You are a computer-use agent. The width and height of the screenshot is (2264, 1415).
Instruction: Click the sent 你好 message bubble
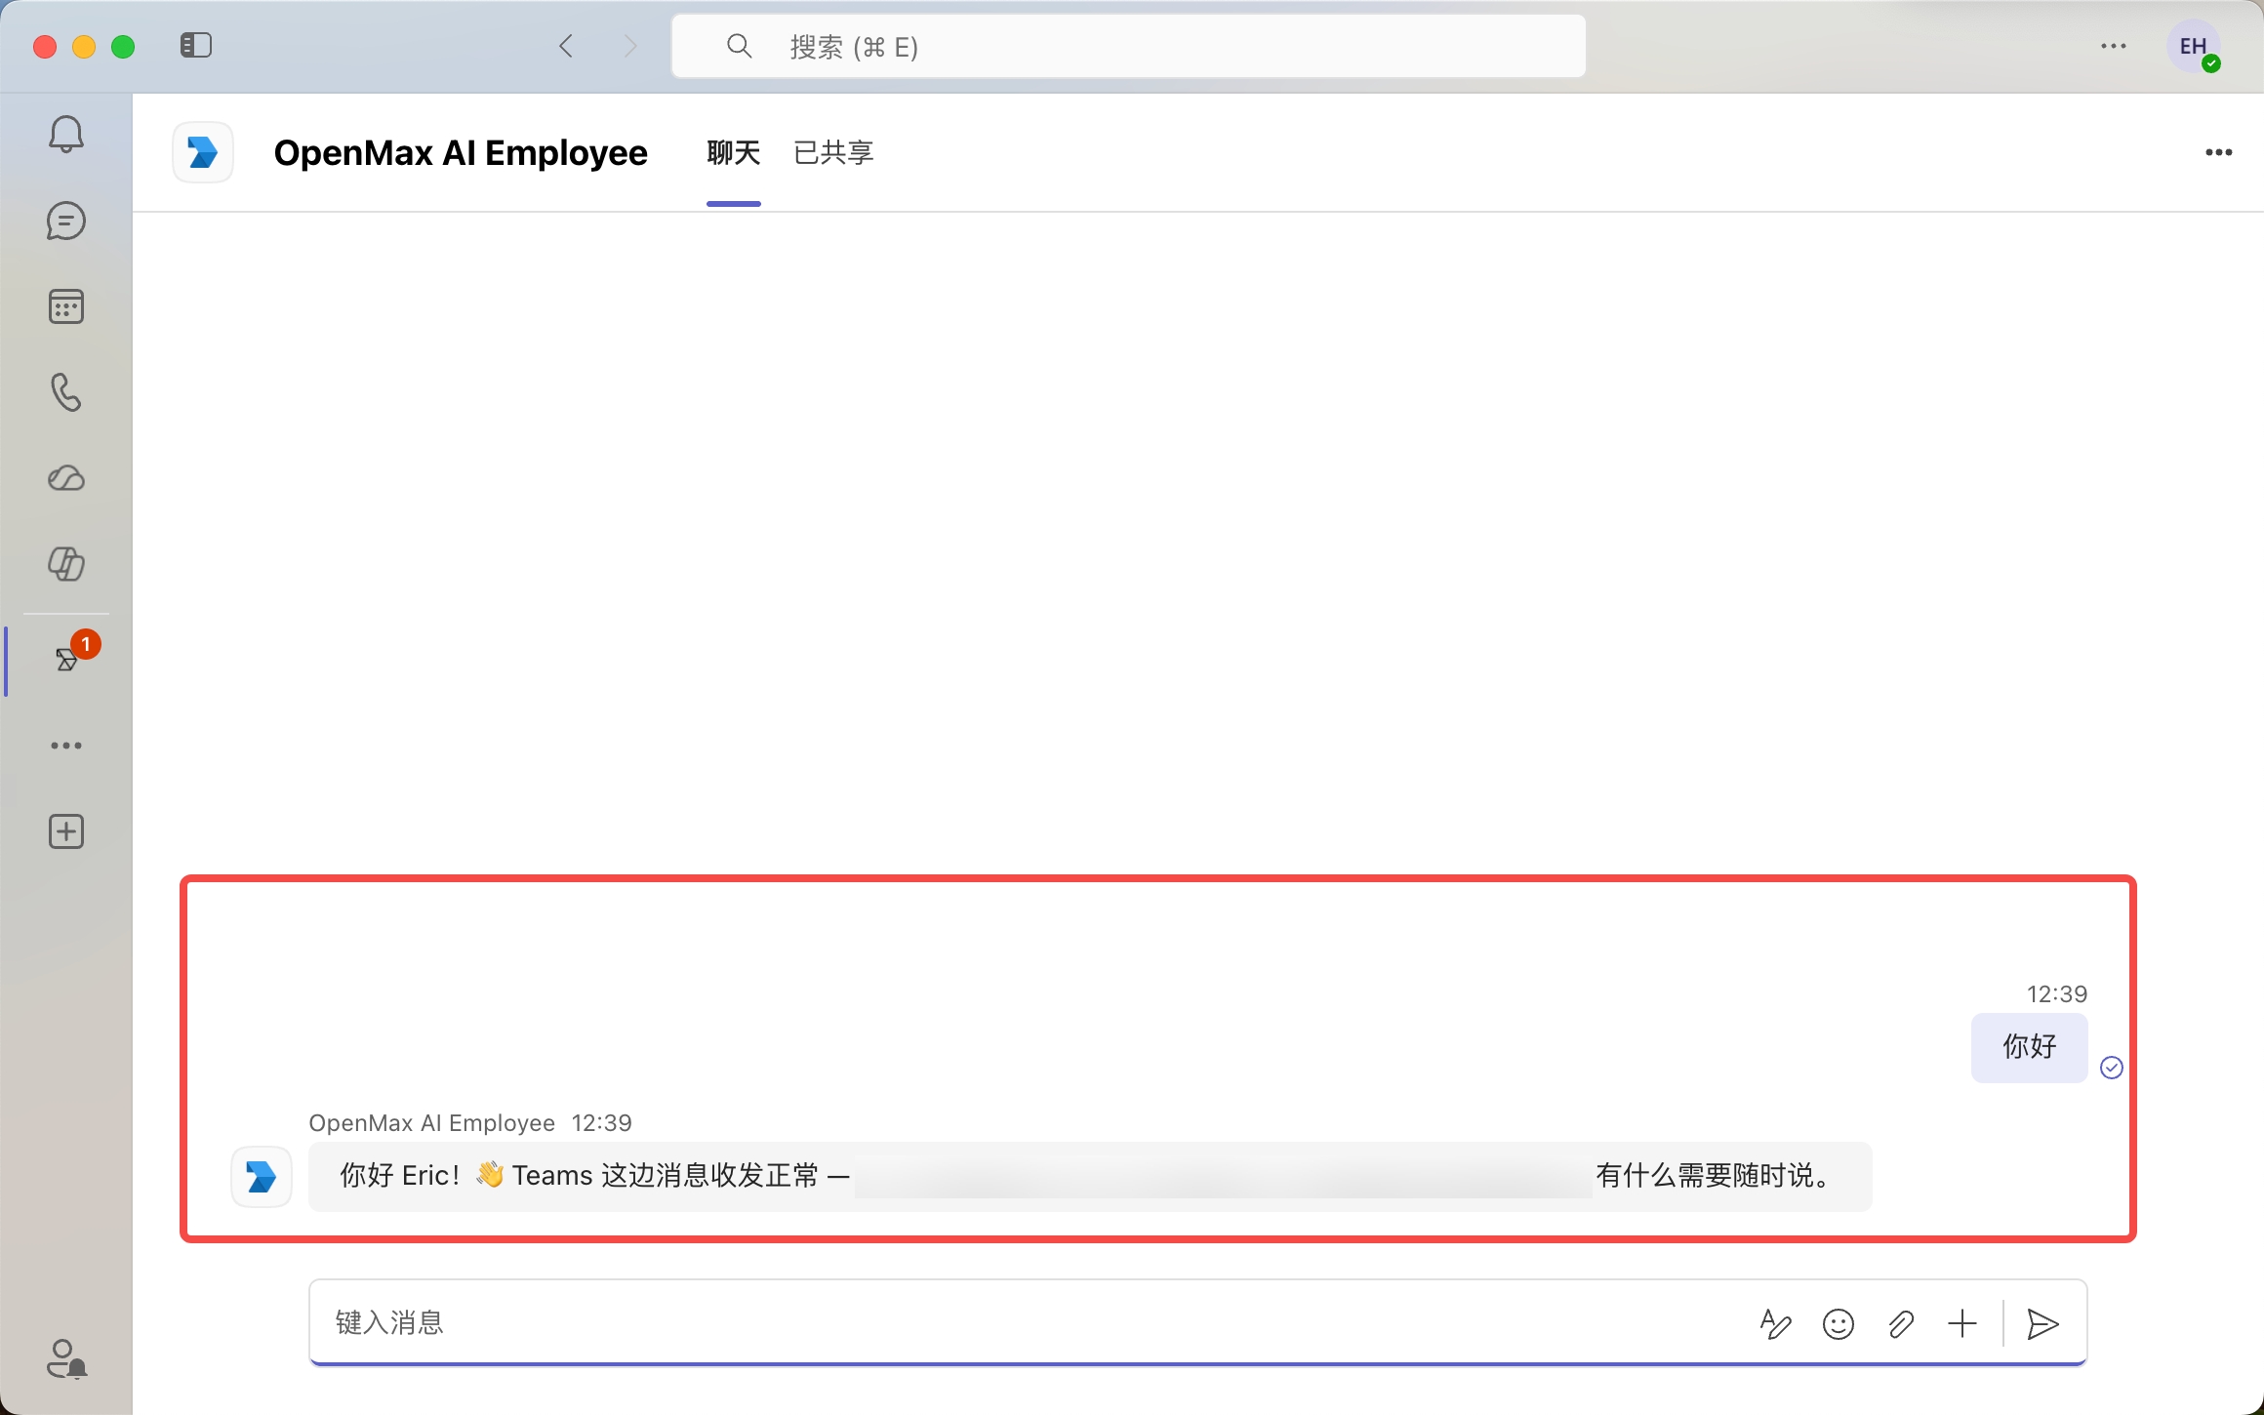coord(2030,1047)
